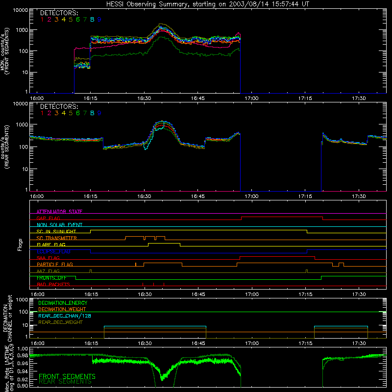Click the FLARE_FLAG label

(51, 245)
